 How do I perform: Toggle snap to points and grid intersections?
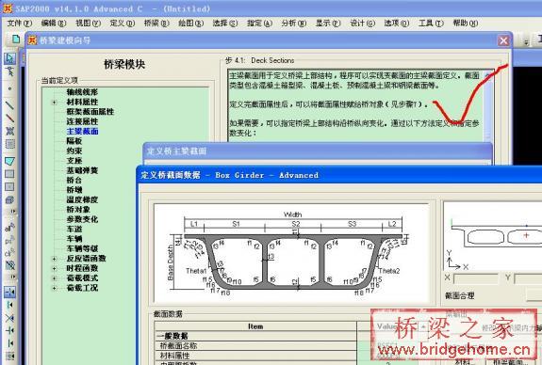9,293
